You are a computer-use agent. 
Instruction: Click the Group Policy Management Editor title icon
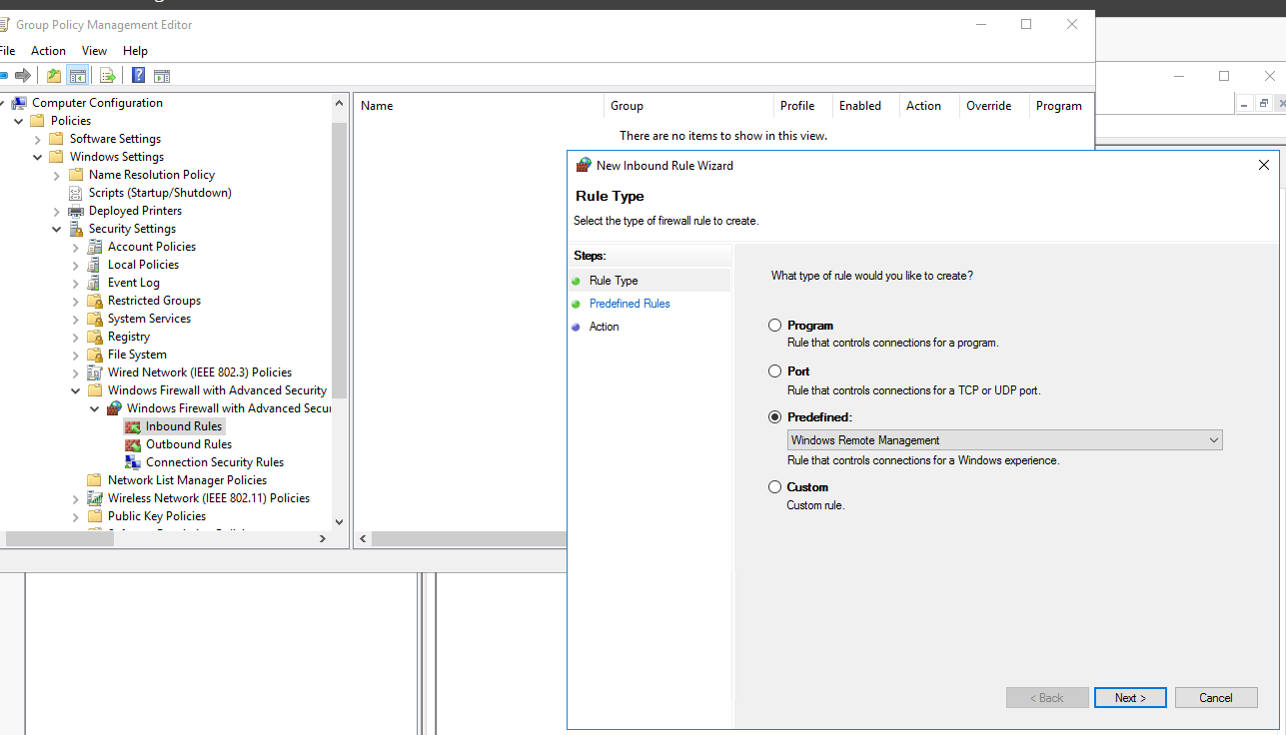(4, 24)
